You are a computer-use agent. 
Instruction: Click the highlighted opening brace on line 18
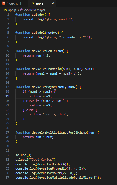54,92
